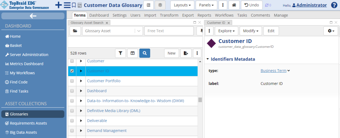Open the gear settings dropdown in Customer ID panel

tap(330, 31)
